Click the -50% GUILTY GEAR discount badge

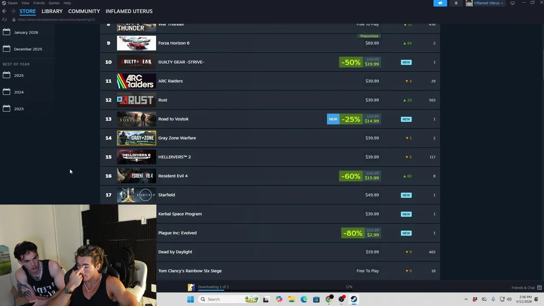pyautogui.click(x=351, y=62)
